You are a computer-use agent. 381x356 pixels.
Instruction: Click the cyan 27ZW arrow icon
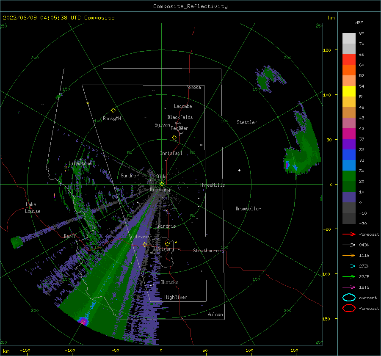click(x=349, y=266)
